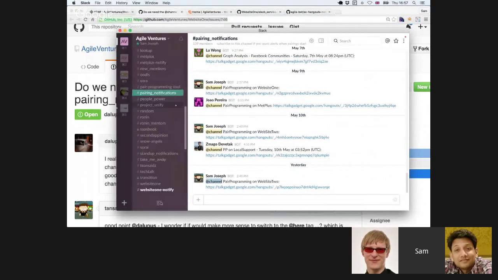Open GitHub create-new plus icon

pos(422,27)
